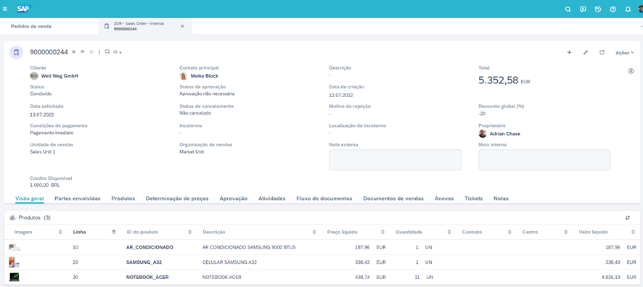Open the Produtos table sort settings icon
Viewport: 643px width, 287px height.
(x=628, y=218)
